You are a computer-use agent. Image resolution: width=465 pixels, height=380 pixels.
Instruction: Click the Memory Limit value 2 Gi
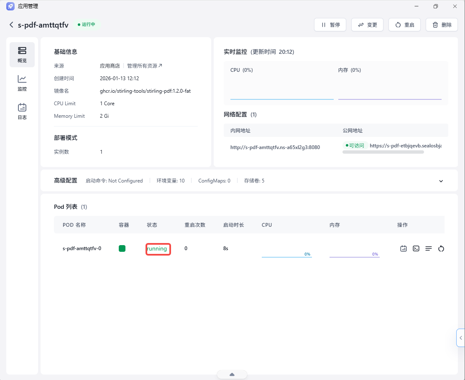pos(105,116)
